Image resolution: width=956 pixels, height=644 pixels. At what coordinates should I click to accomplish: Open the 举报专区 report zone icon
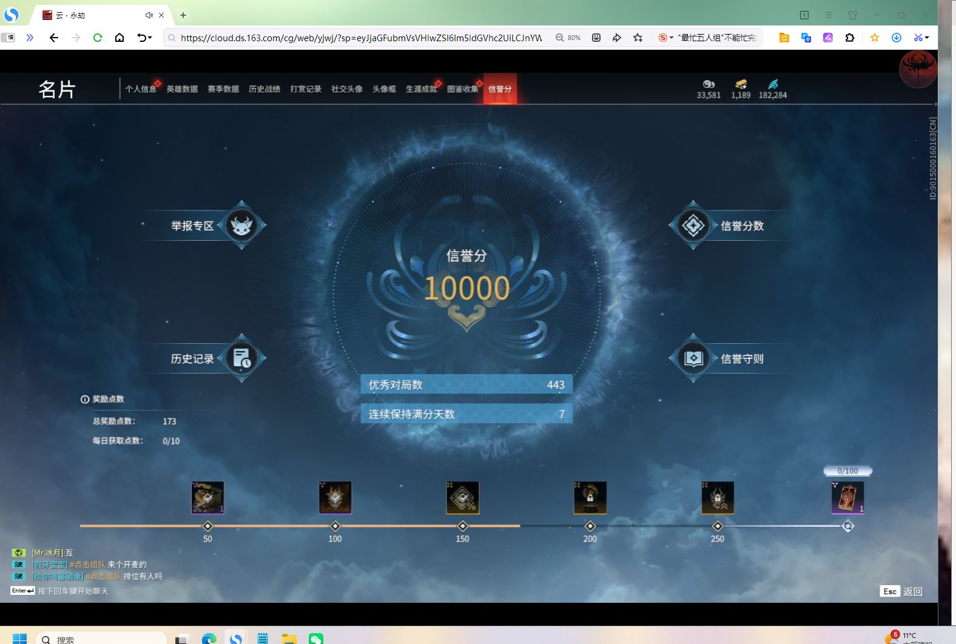(x=241, y=226)
